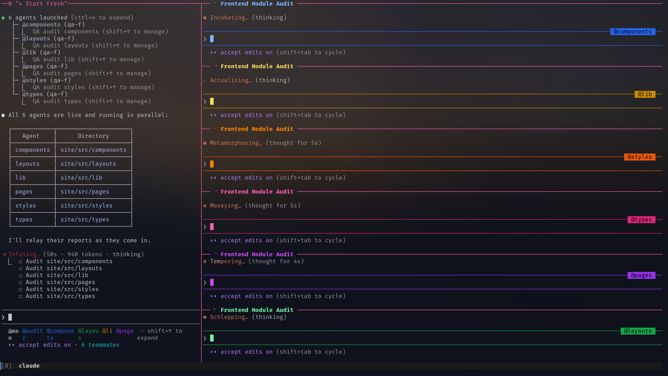Expand the '6 agents launched' tree
The height and width of the screenshot is (376, 668).
tap(71, 18)
